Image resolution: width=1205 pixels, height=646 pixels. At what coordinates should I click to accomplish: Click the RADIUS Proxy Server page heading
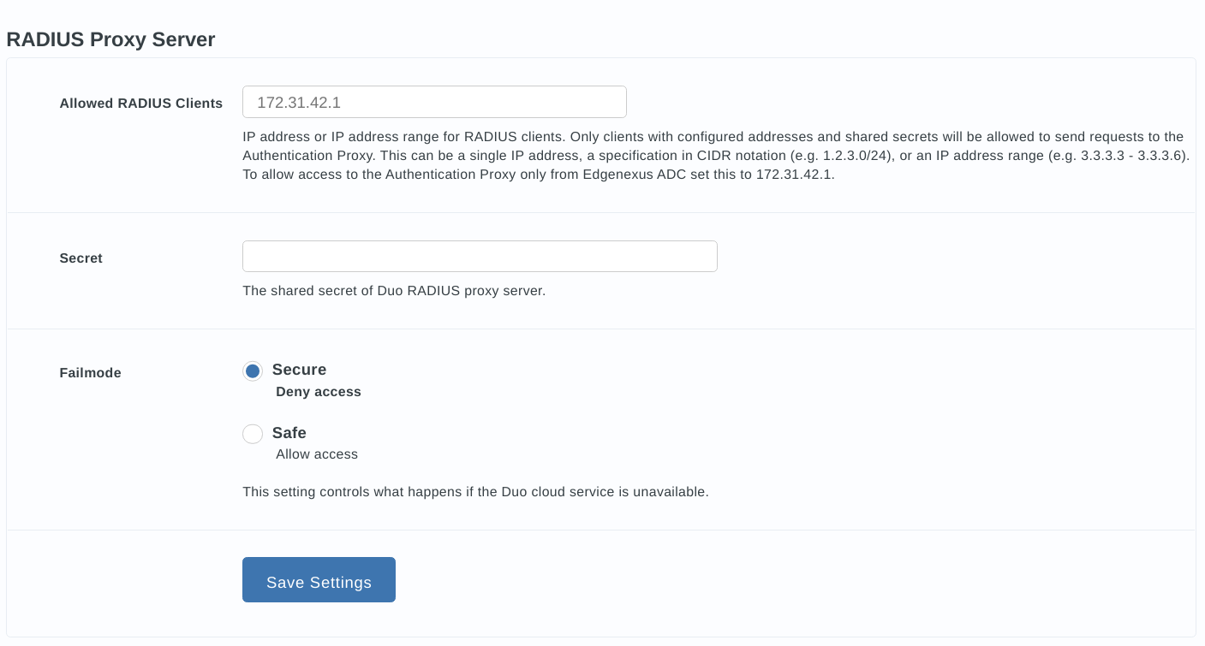tap(110, 39)
